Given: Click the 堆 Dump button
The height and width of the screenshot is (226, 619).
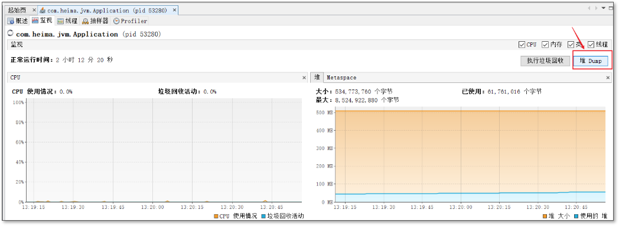Looking at the screenshot, I should [590, 61].
